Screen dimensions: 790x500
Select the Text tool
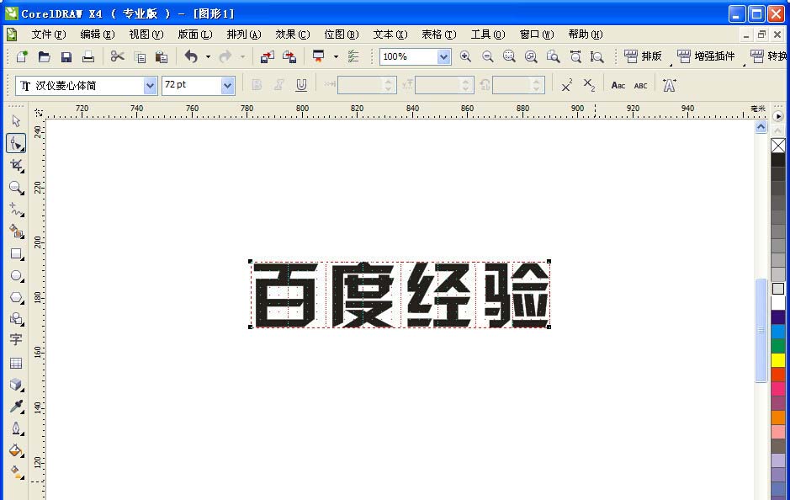16,340
